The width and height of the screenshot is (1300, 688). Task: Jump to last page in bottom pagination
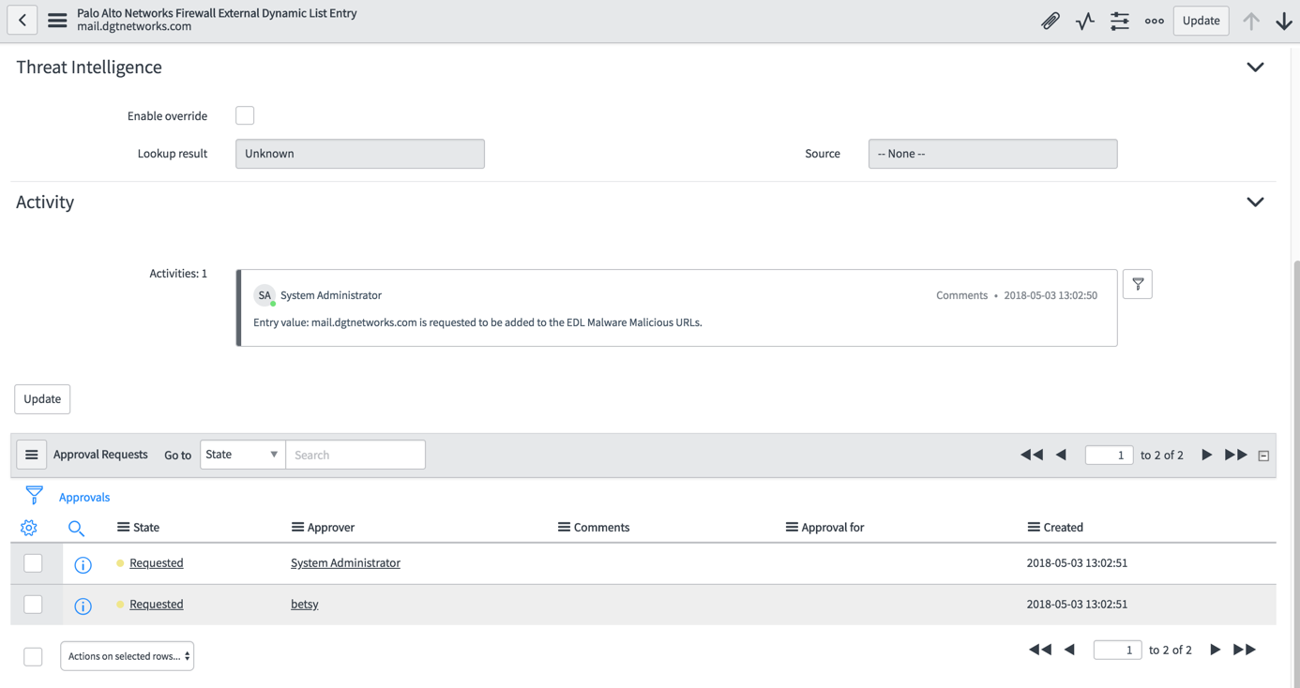(x=1245, y=650)
